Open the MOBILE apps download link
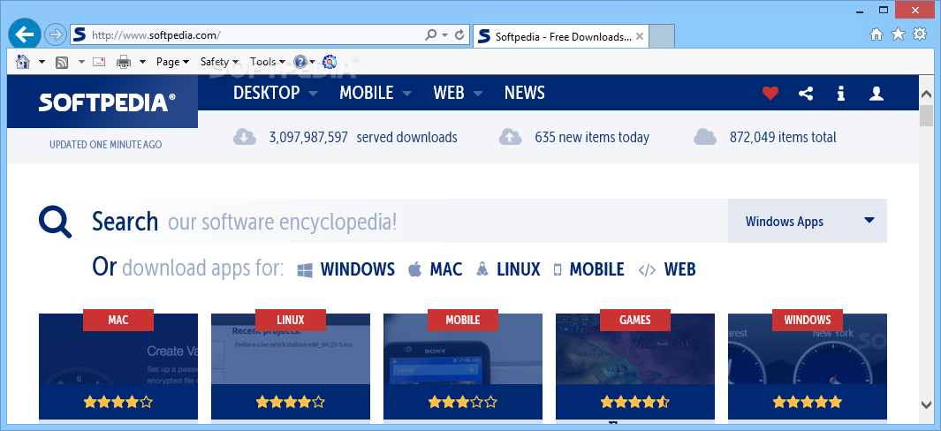 588,268
